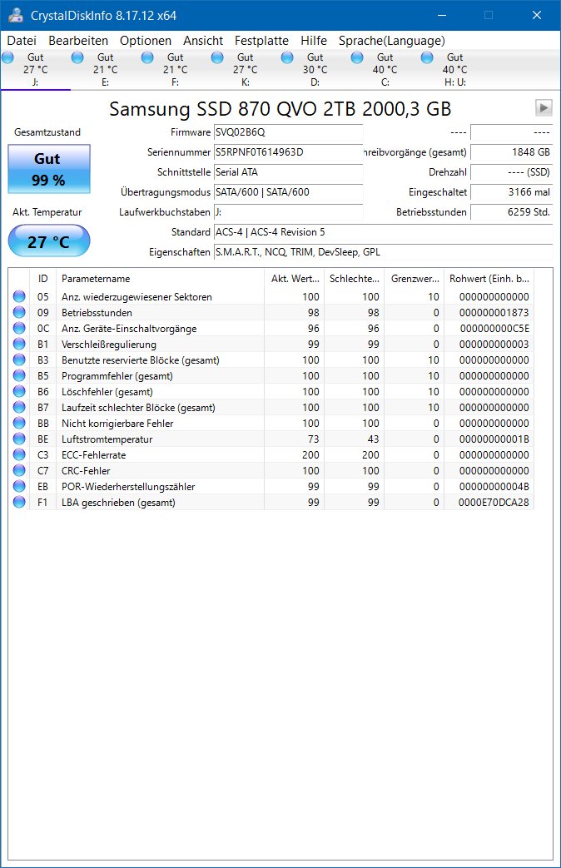This screenshot has height=868, width=561.
Task: Select POR-Wiederherstellungszähler parameter name
Action: coord(128,487)
